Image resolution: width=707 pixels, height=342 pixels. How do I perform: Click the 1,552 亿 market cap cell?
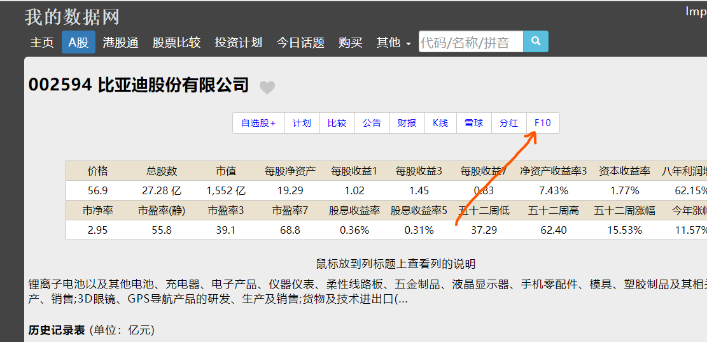click(x=226, y=191)
